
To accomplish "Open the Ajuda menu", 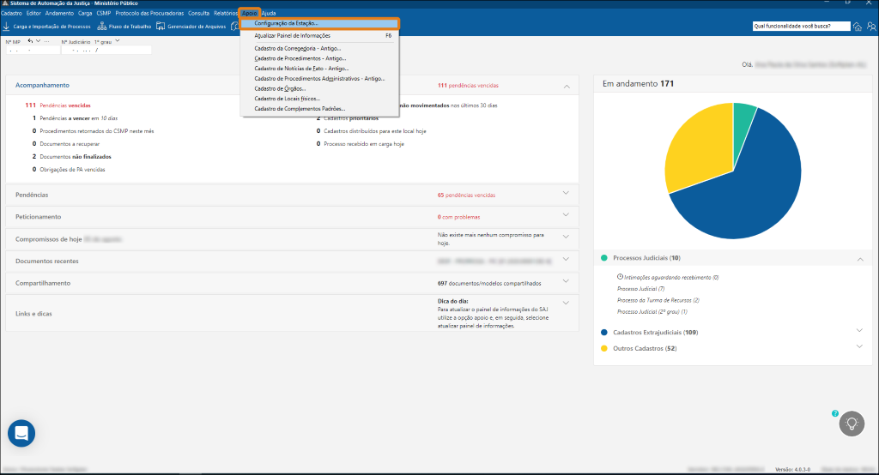I will [x=269, y=13].
